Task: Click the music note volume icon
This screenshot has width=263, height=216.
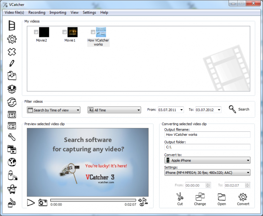Action: click(143, 202)
